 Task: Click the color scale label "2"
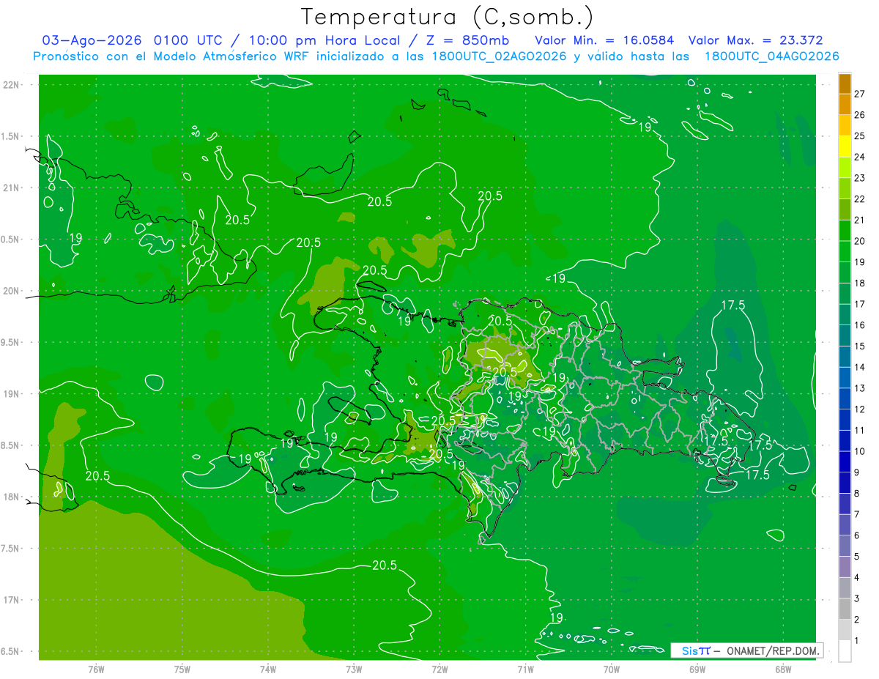click(857, 620)
